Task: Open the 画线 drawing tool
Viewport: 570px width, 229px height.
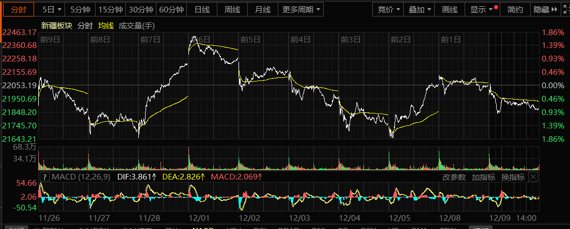Action: (450, 10)
